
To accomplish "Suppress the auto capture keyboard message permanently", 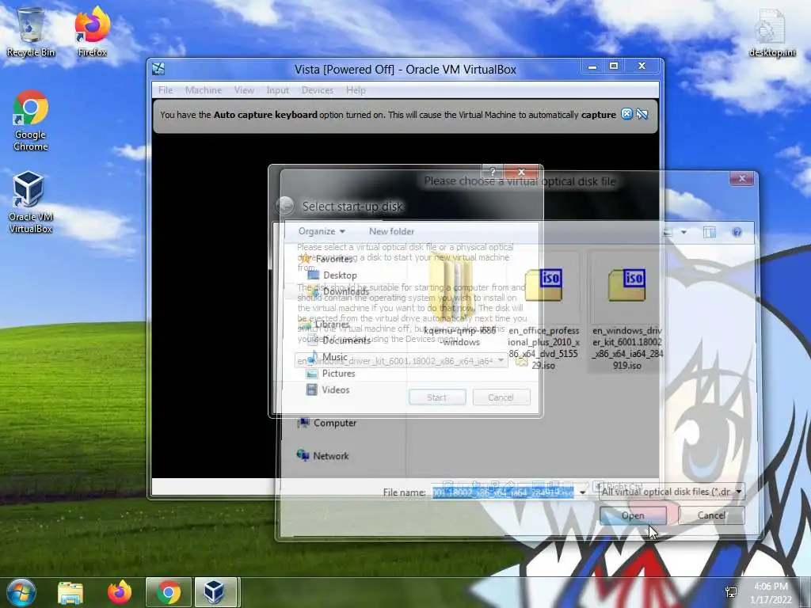I will pos(642,114).
